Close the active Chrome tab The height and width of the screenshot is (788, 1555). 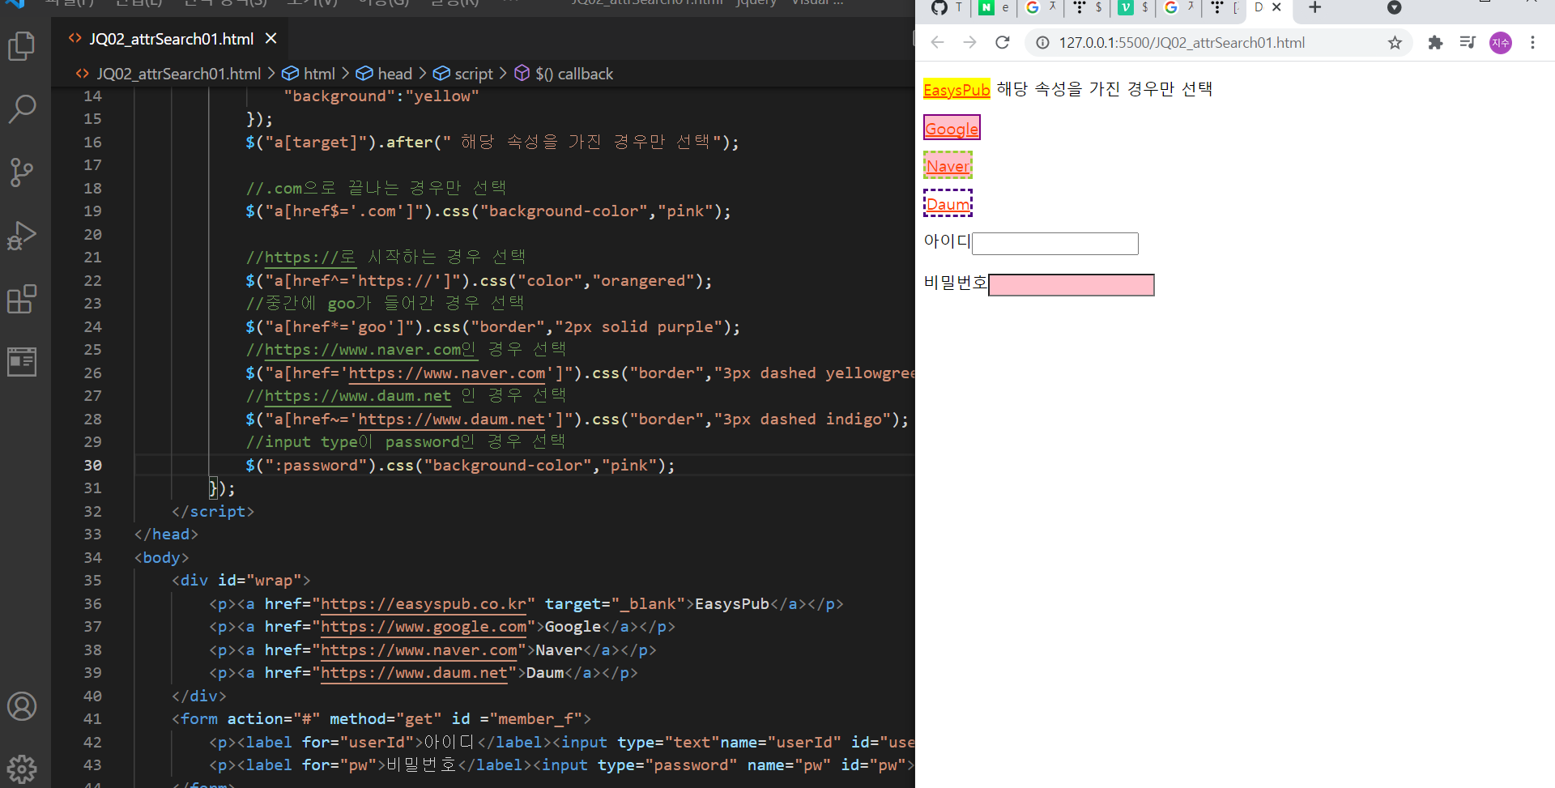pyautogui.click(x=1276, y=7)
